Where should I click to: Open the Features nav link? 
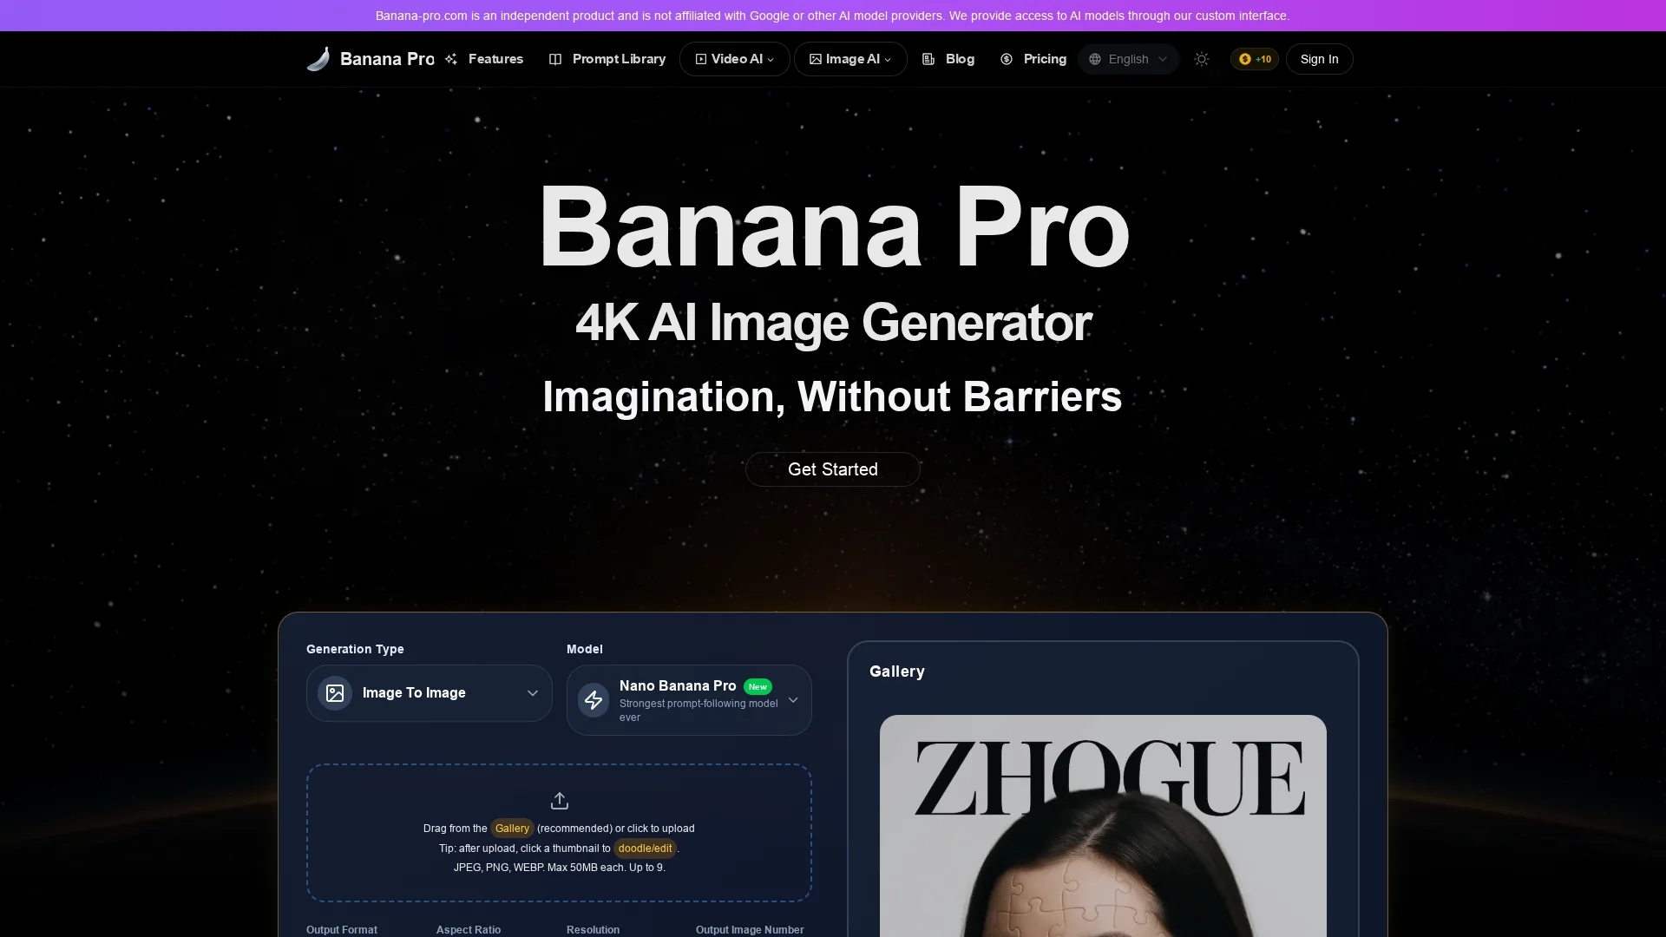[x=484, y=59]
